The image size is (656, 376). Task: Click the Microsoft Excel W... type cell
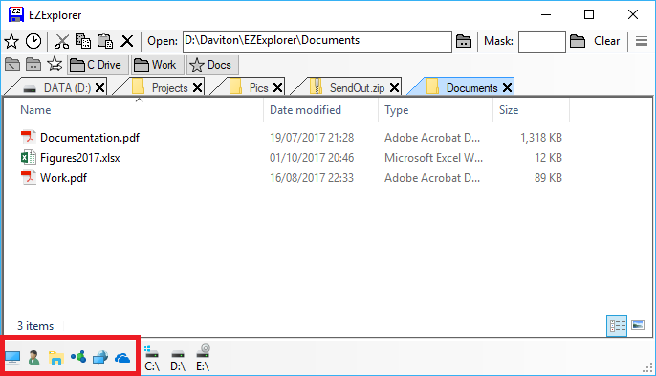tap(433, 158)
